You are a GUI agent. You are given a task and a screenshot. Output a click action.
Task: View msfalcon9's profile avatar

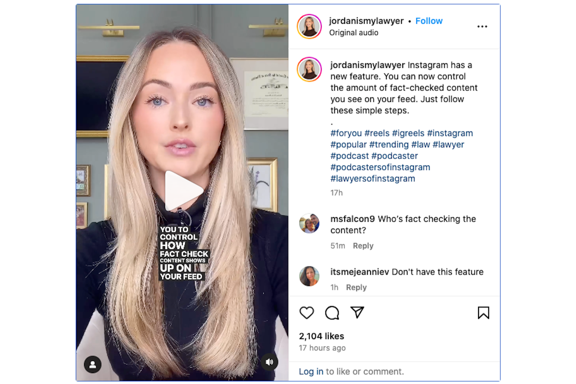(x=309, y=223)
